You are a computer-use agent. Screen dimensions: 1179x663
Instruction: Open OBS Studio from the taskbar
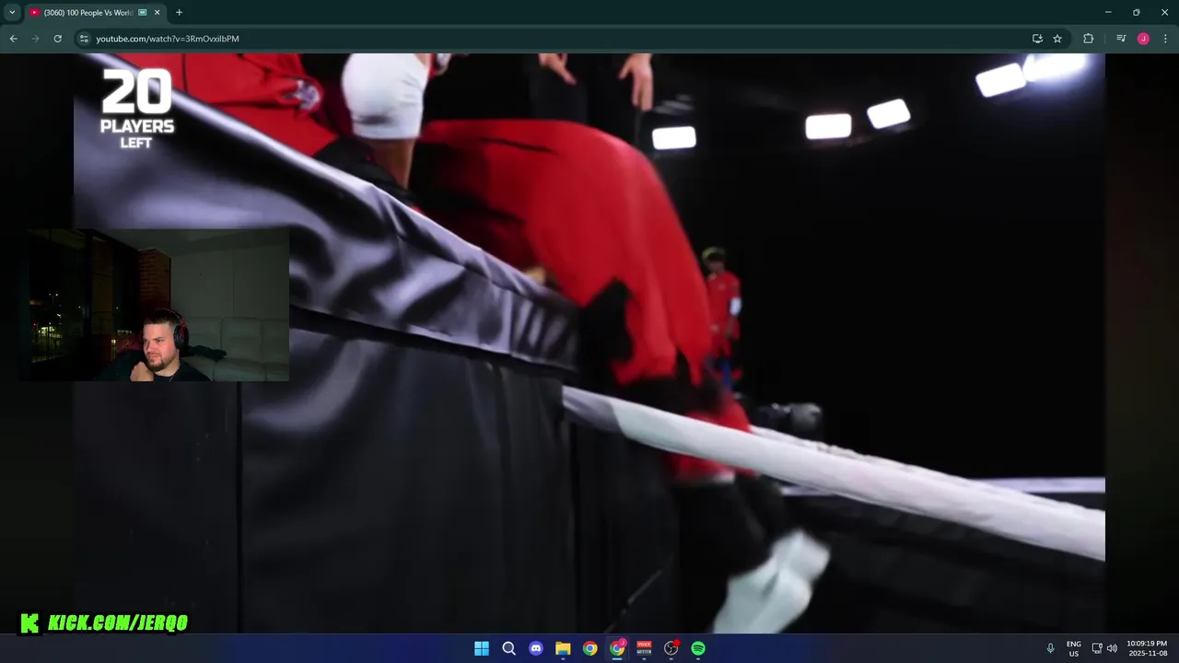(671, 648)
